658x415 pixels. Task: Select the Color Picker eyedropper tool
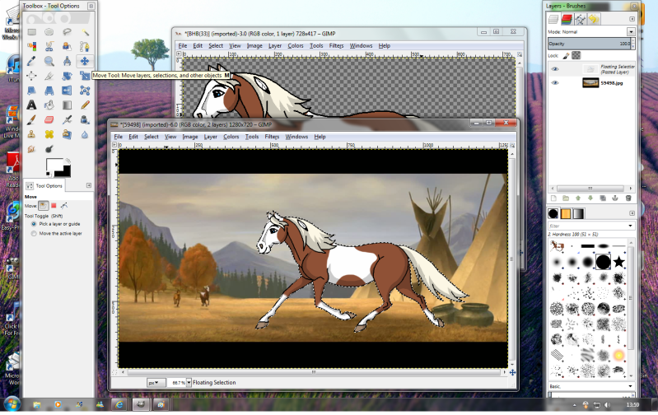pos(31,61)
